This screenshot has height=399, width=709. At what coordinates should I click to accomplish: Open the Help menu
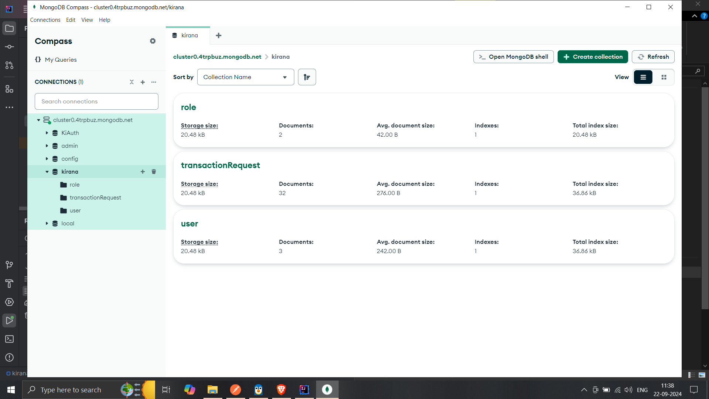click(104, 20)
